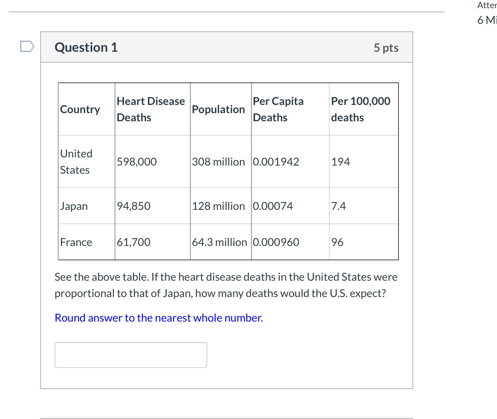Flag Question 1 with the flag icon

point(27,46)
